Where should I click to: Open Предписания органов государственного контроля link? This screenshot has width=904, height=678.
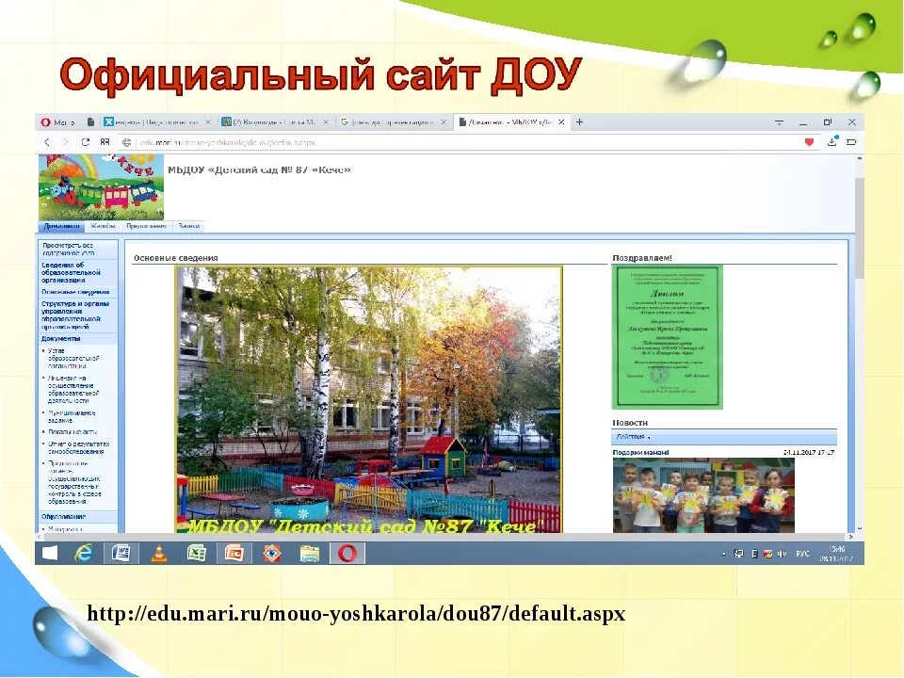point(74,482)
